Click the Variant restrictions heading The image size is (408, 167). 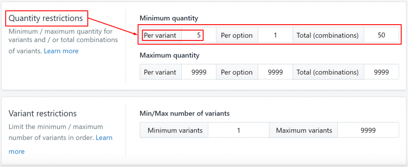[x=43, y=113]
